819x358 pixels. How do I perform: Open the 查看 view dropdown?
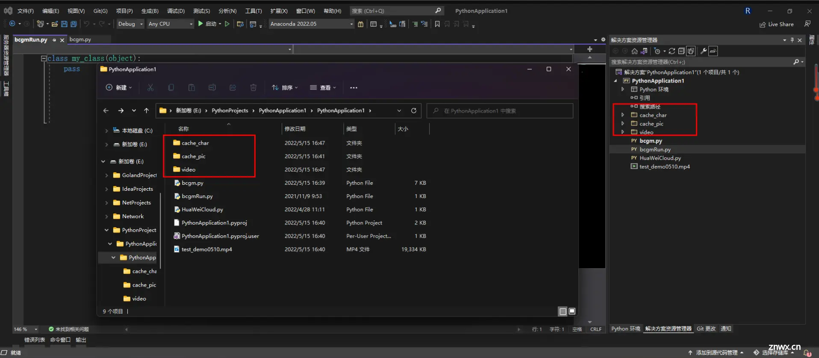[x=323, y=88]
